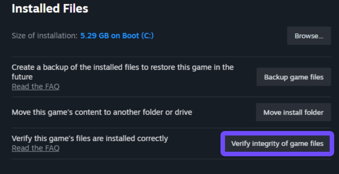
Task: Click the 5.29 GB on Boot (C:) link
Action: pos(117,36)
